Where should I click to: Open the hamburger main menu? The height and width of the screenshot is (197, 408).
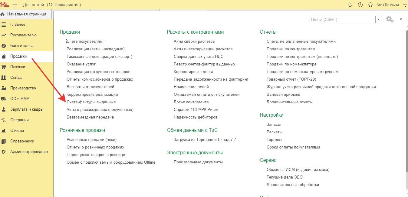tap(15, 5)
